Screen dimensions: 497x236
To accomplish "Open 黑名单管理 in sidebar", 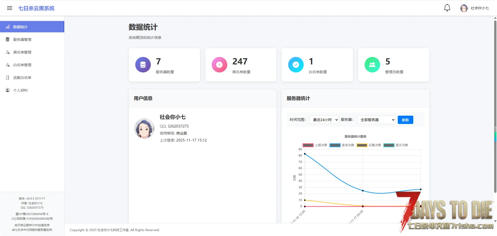I will point(22,52).
